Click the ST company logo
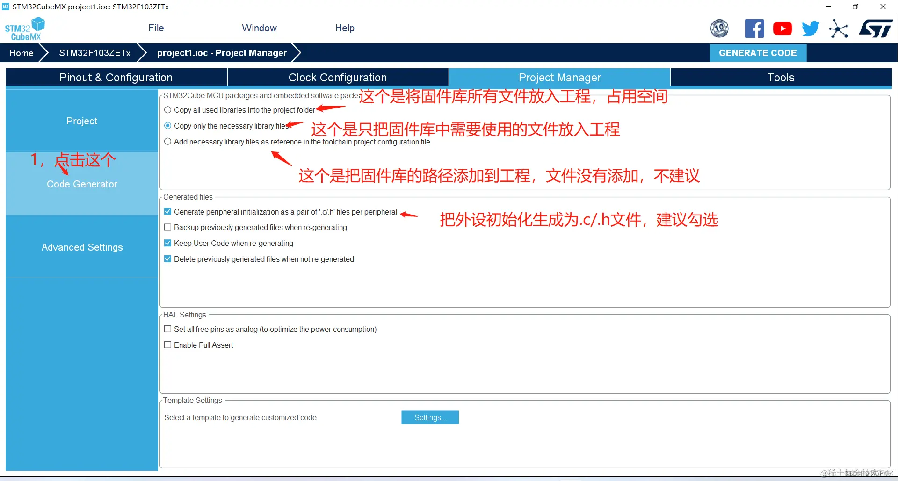The image size is (898, 481). [876, 29]
